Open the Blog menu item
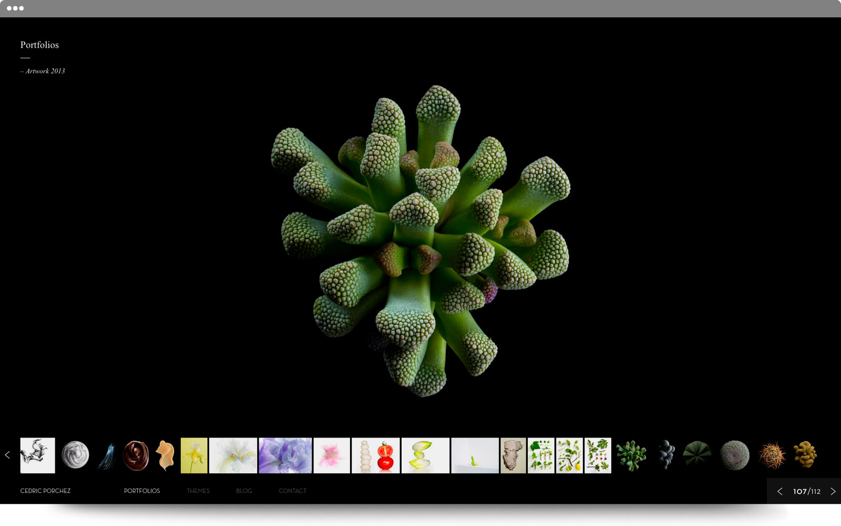Screen dimensions: 841x526 click(x=244, y=491)
